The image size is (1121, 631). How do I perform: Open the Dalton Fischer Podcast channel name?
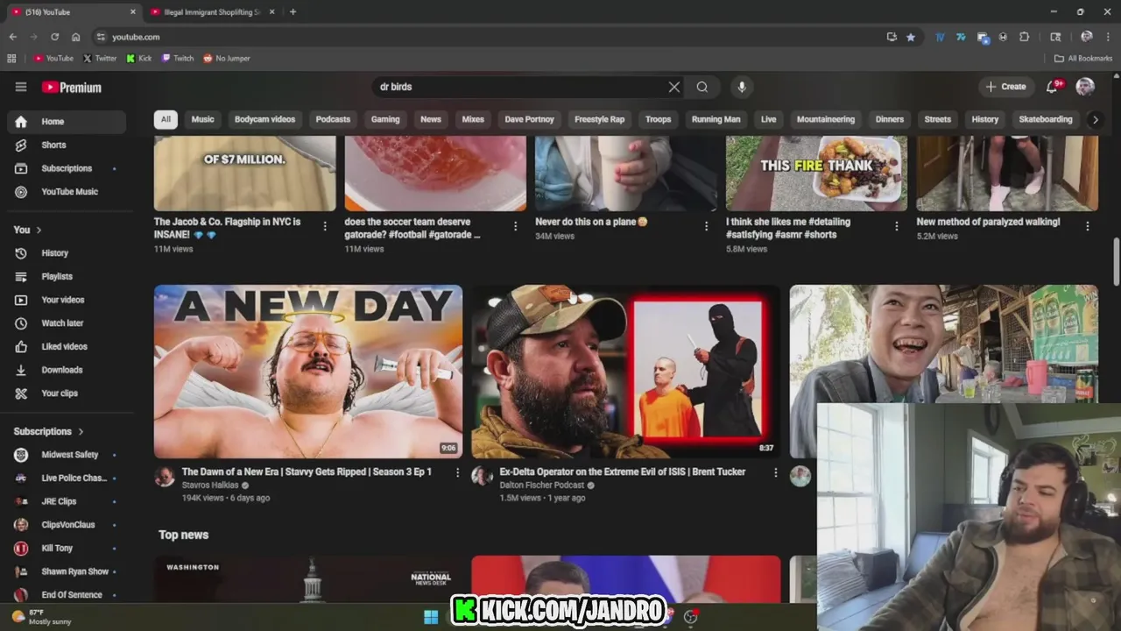(542, 486)
